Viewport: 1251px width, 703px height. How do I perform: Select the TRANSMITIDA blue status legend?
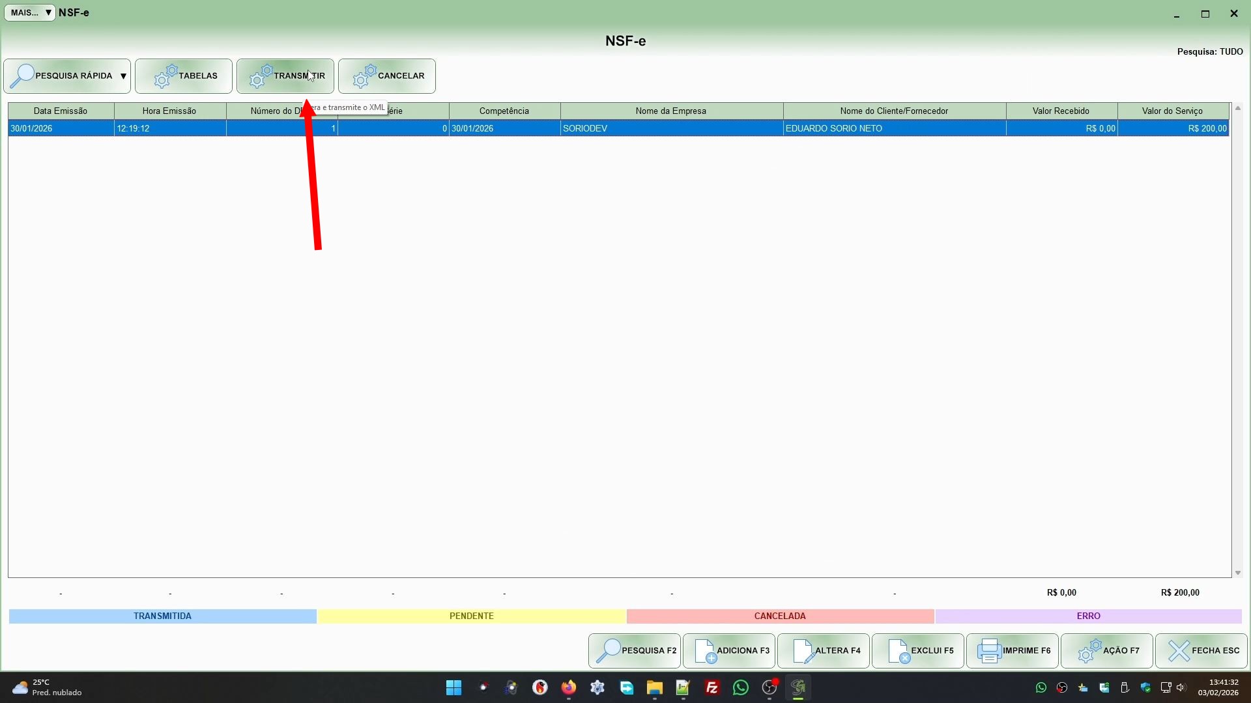coord(162,616)
